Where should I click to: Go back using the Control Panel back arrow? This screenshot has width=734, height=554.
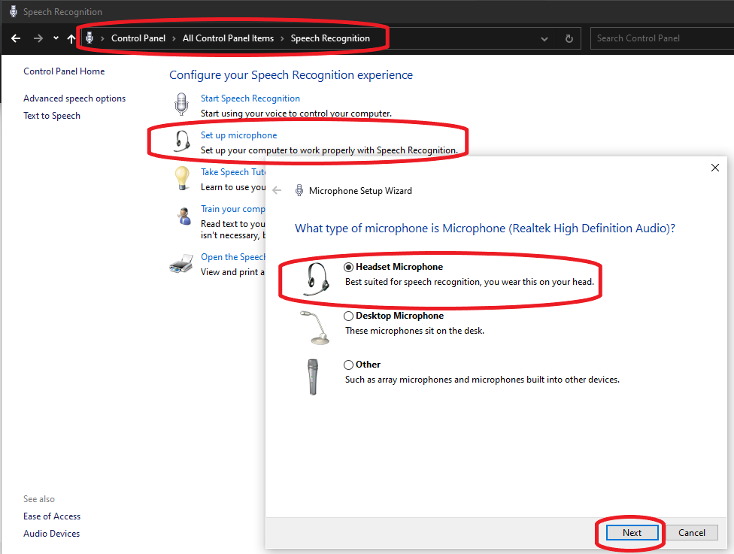(x=16, y=38)
